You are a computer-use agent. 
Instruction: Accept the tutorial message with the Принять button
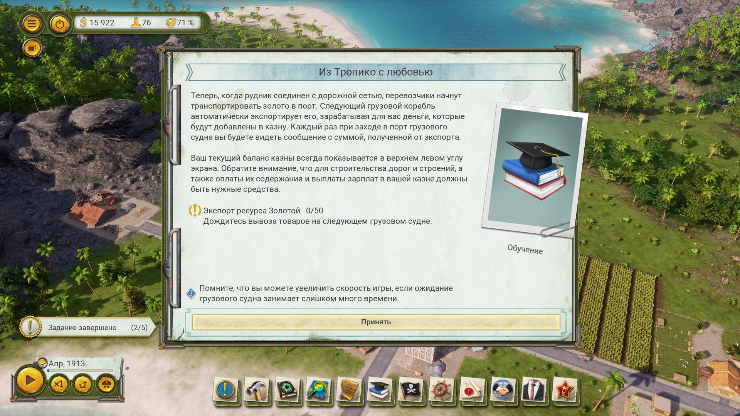376,322
